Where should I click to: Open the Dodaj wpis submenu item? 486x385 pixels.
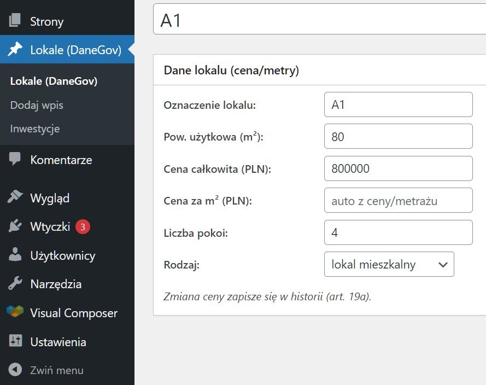pos(37,105)
